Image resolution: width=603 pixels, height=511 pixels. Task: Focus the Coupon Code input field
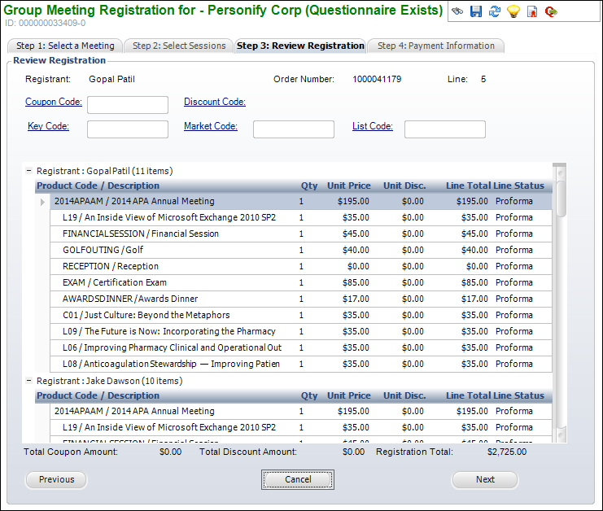[x=128, y=105]
